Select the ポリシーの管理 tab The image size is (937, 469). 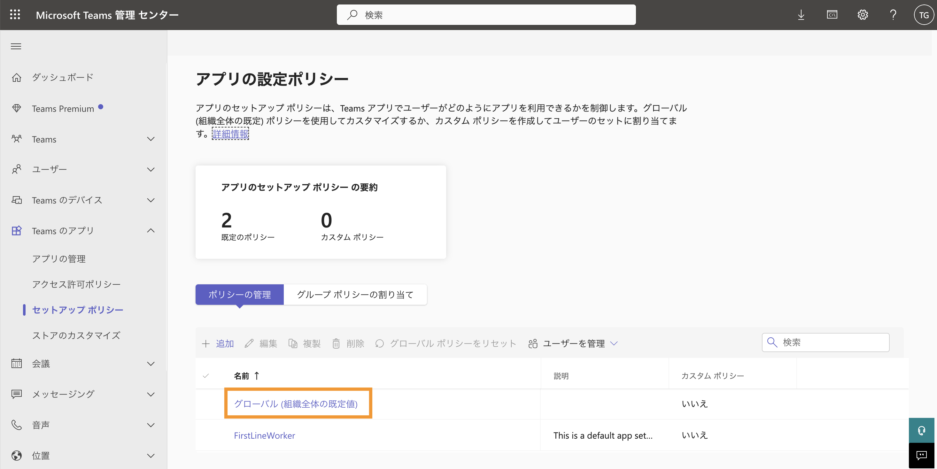coord(239,295)
